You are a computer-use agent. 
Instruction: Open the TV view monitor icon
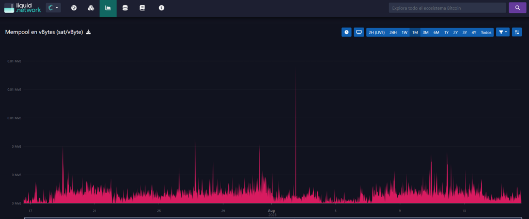pyautogui.click(x=359, y=32)
